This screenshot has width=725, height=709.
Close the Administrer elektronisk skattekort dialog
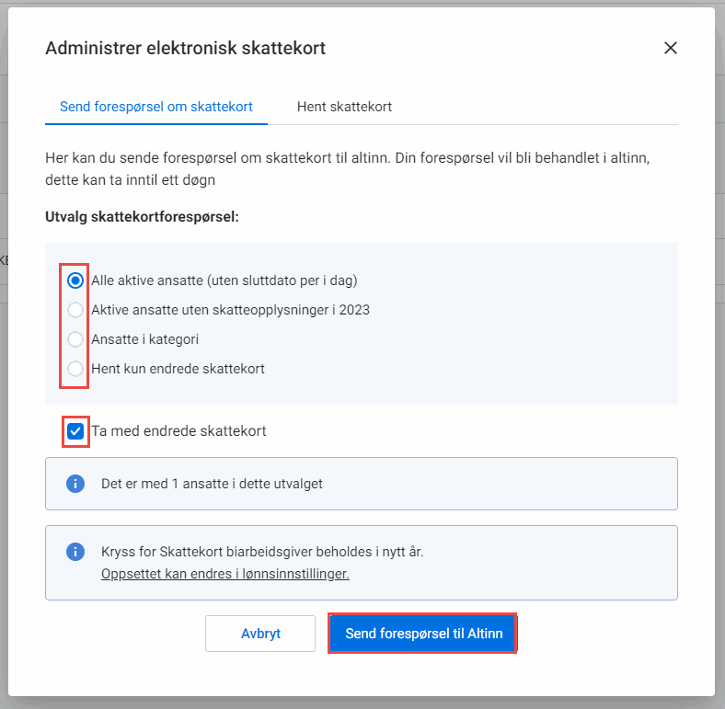pos(671,48)
